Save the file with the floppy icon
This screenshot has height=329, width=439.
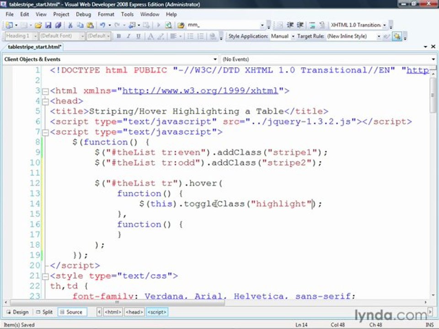48,25
